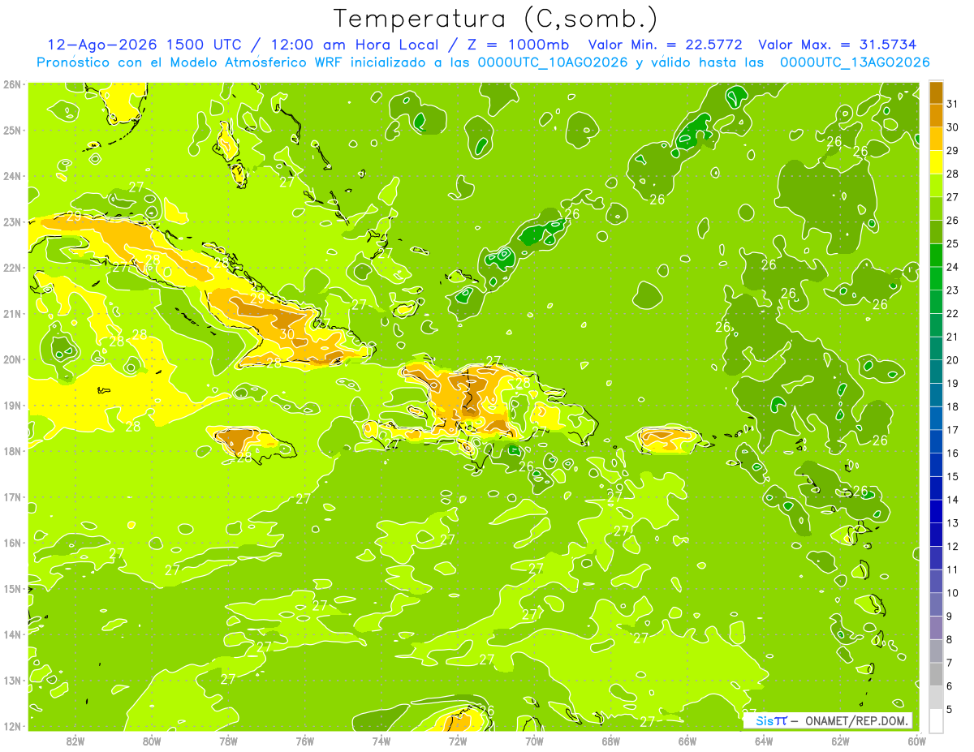Pick the yellow swatch between 28 and 29
Screen dimensions: 974x752
coord(936,161)
